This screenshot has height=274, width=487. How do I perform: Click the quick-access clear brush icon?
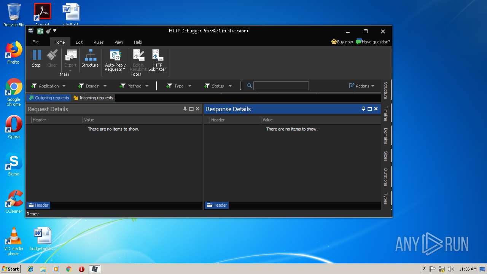tap(48, 31)
